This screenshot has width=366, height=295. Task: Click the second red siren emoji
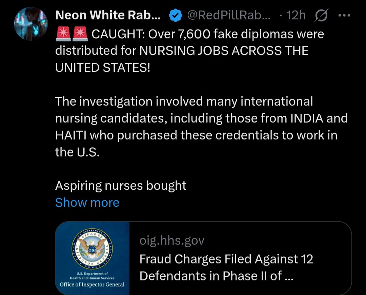pos(80,34)
